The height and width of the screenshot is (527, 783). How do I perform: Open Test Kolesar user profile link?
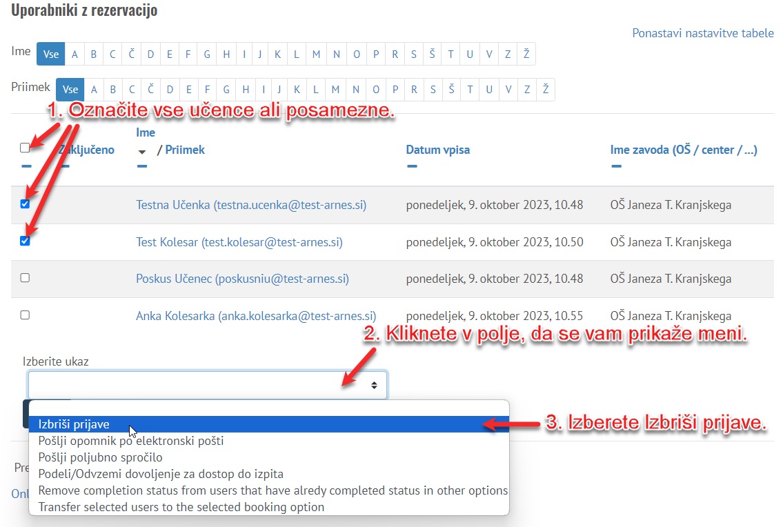pyautogui.click(x=239, y=242)
